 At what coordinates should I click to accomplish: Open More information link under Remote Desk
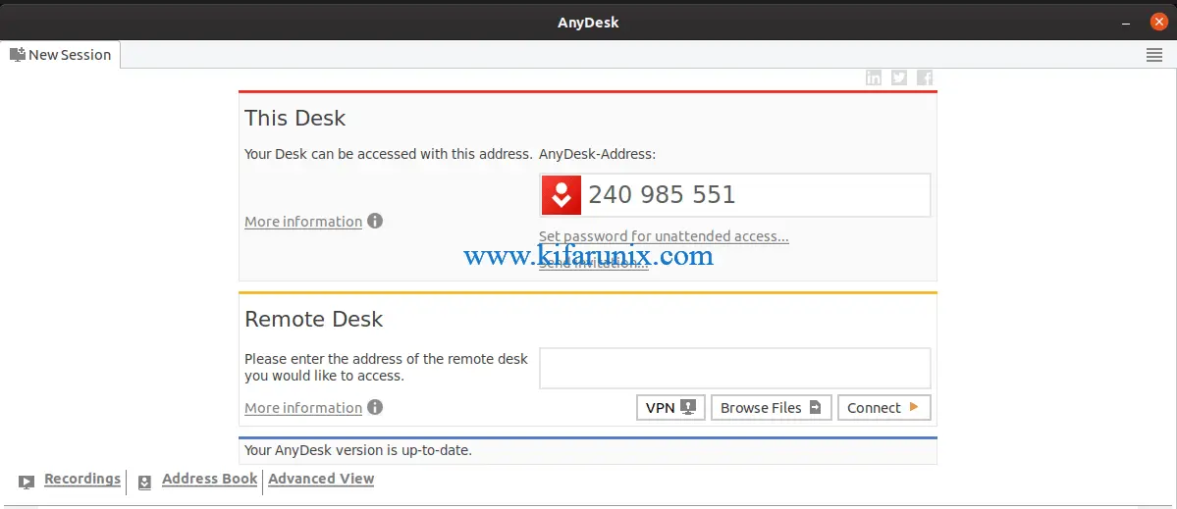[303, 408]
